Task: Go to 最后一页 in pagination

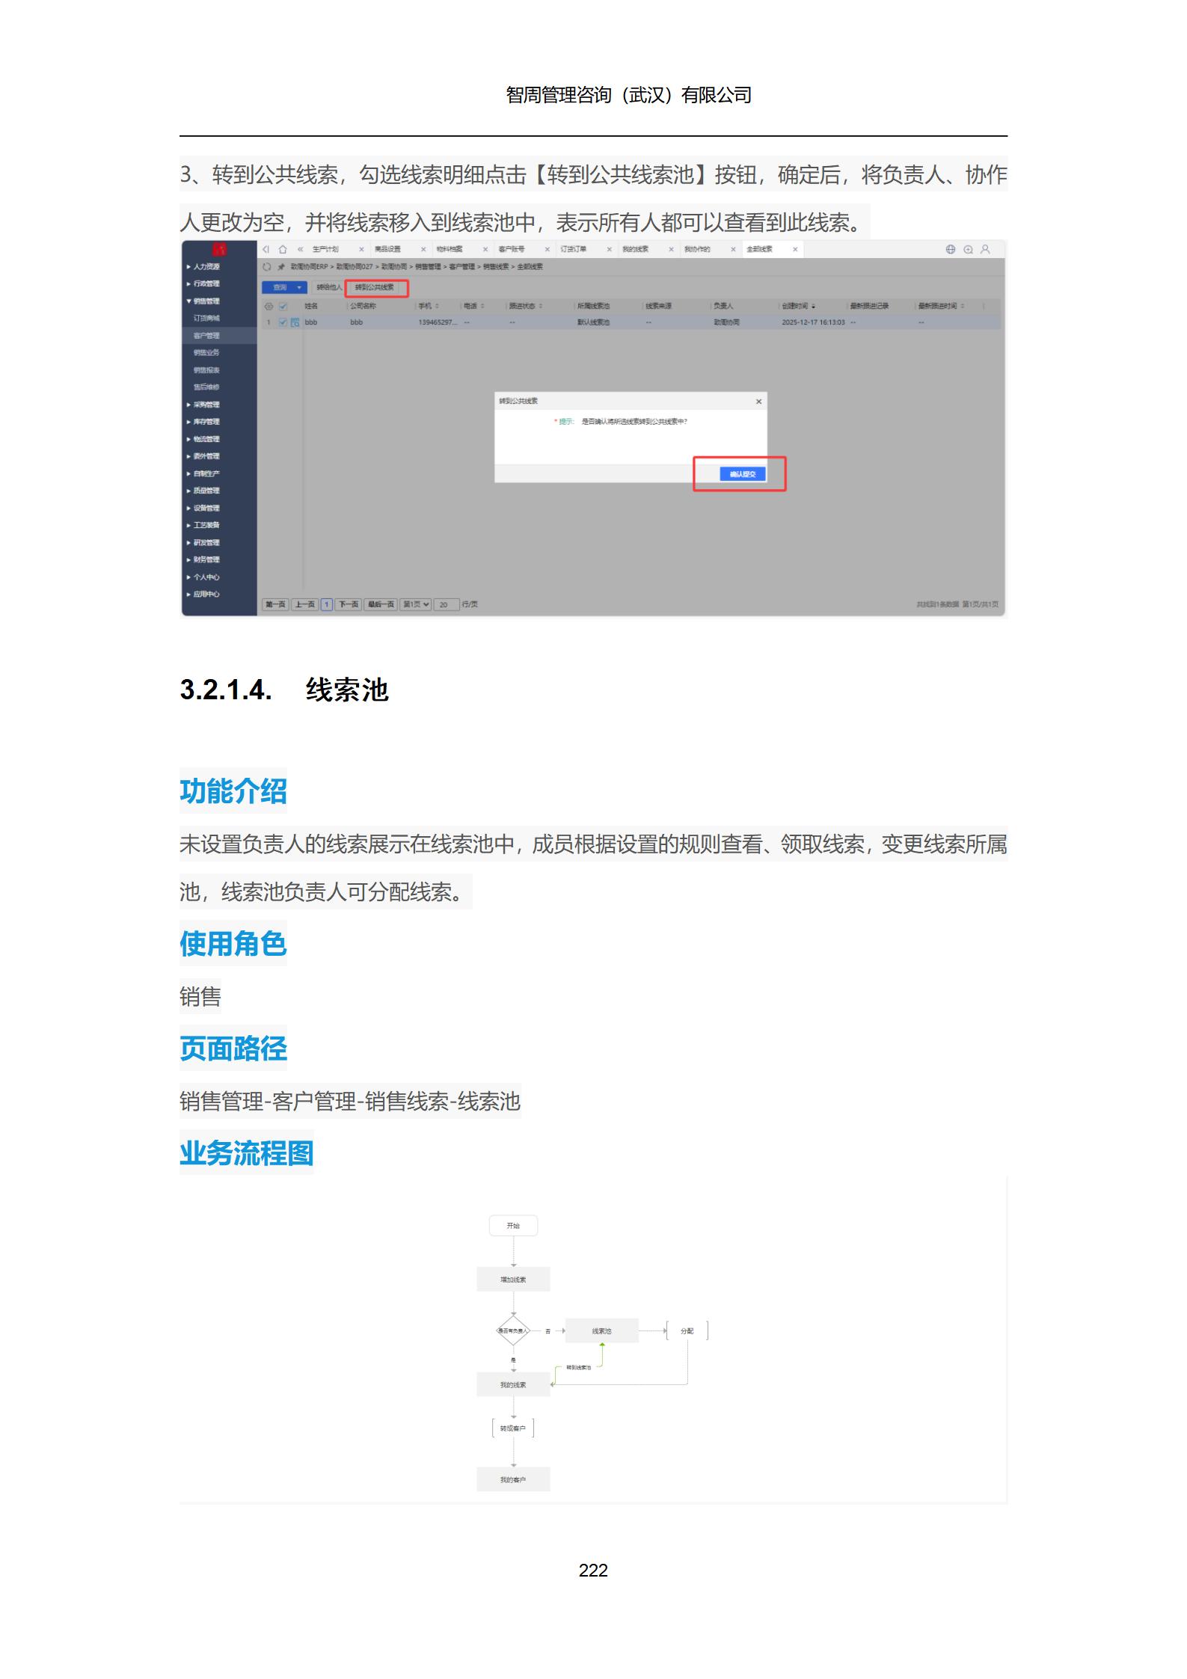Action: [381, 604]
